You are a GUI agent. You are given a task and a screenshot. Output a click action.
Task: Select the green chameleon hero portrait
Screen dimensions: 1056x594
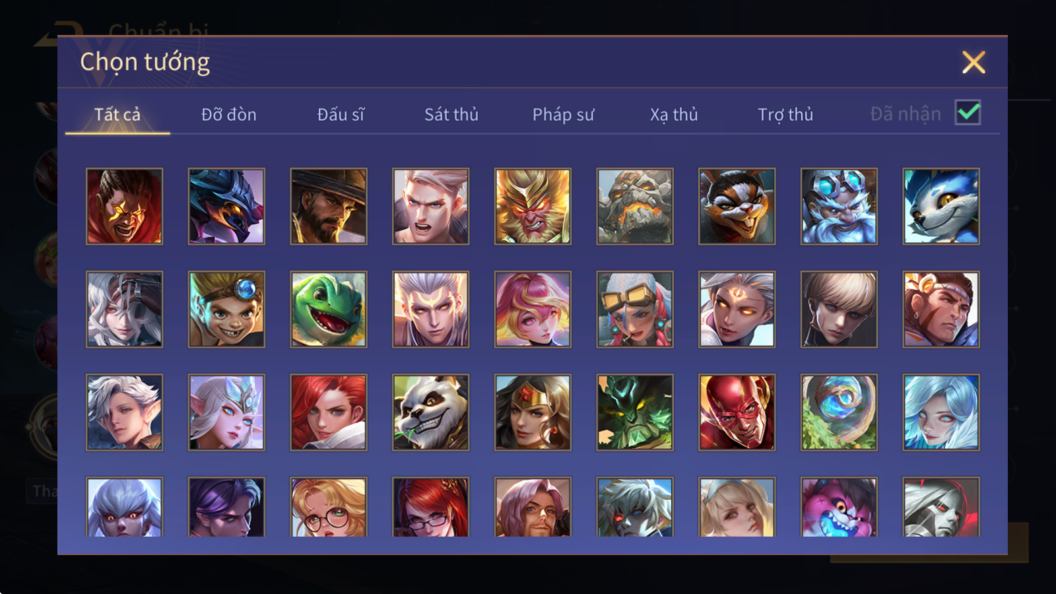(x=329, y=310)
